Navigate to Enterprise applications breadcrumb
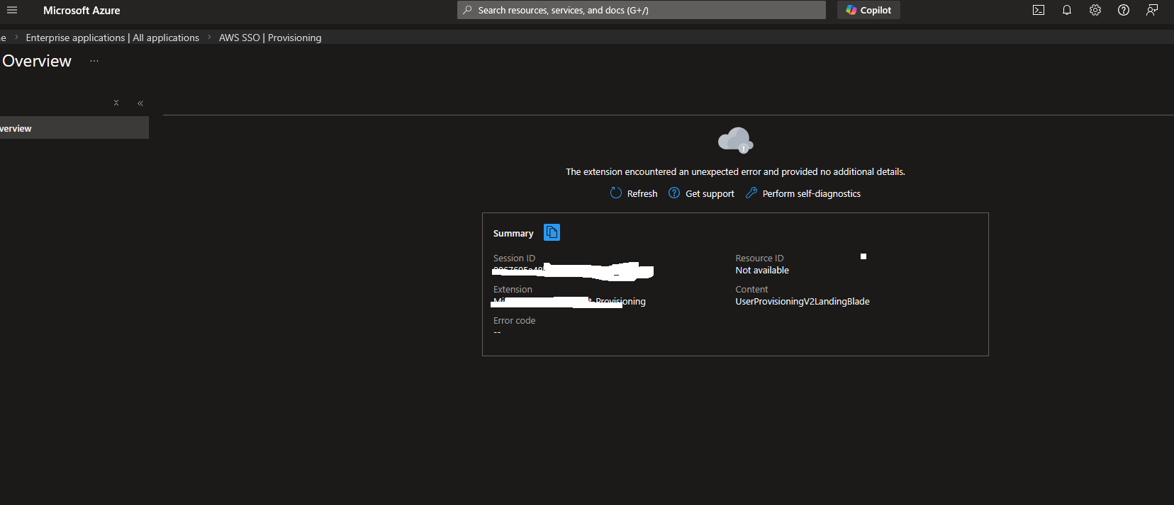The image size is (1174, 505). (x=113, y=38)
